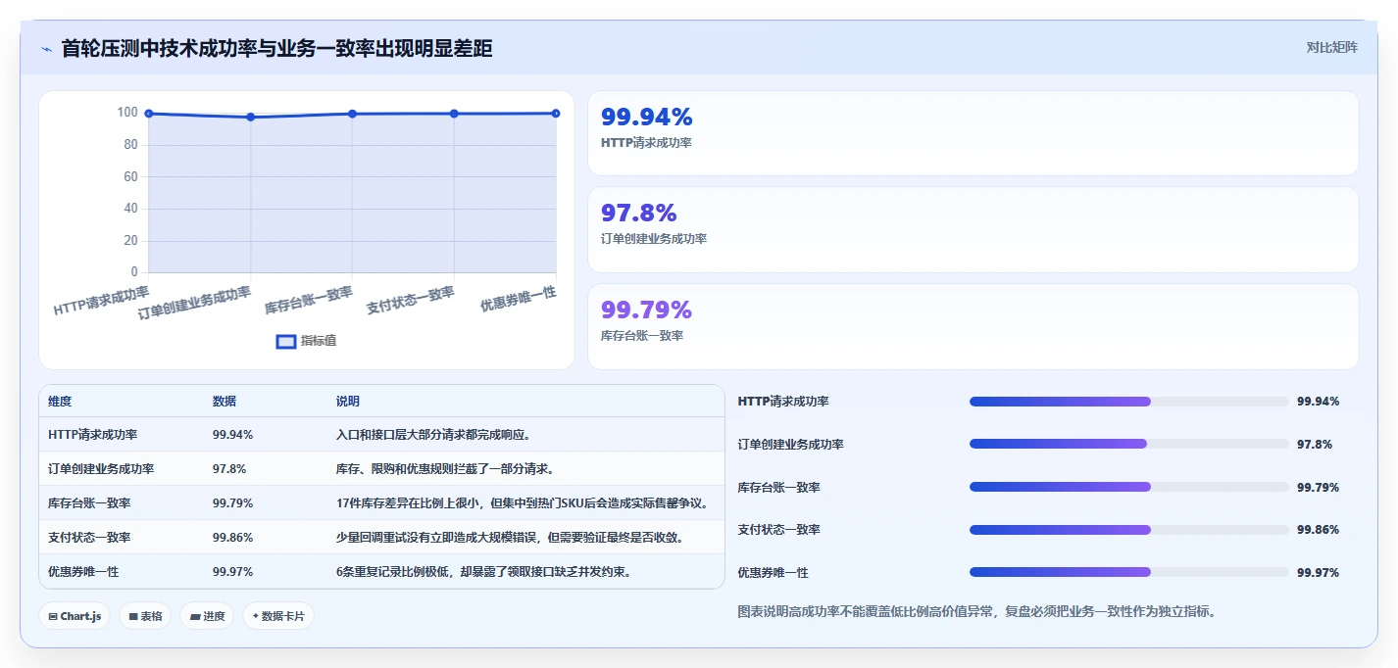Click the 99.97% value beside progress bar
Screen dimensions: 1398x668
click(x=1318, y=572)
